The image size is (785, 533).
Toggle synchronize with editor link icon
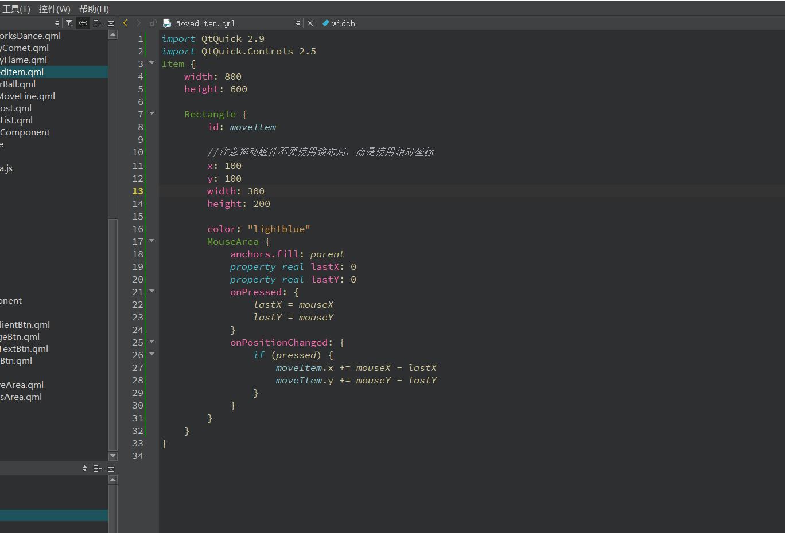pos(83,23)
